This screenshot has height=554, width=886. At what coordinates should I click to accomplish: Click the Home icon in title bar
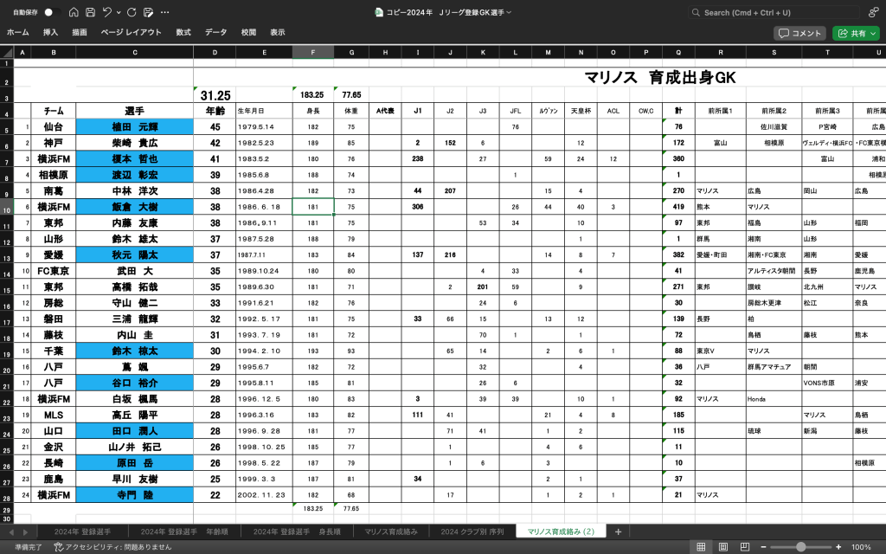74,13
